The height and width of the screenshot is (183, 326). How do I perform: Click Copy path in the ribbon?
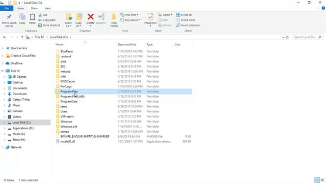47,20
